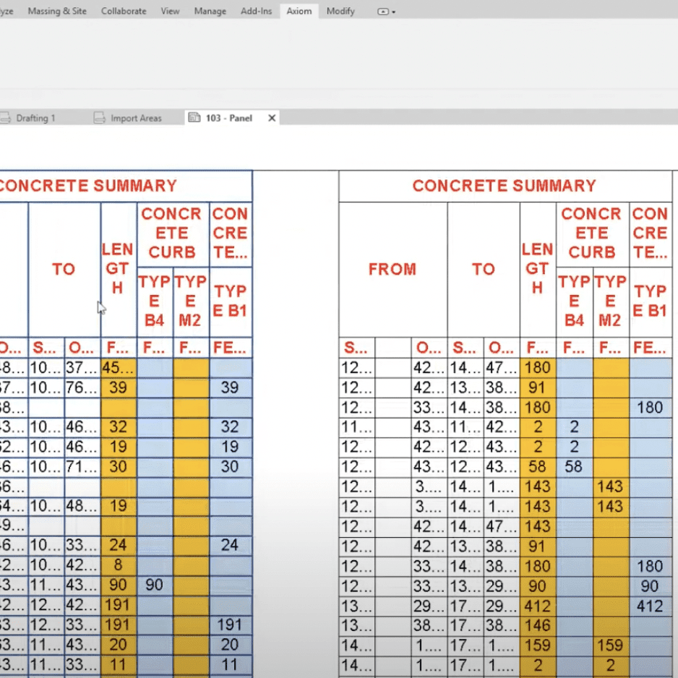678x678 pixels.
Task: Select the Massing & Site ribbon tab
Action: click(57, 11)
